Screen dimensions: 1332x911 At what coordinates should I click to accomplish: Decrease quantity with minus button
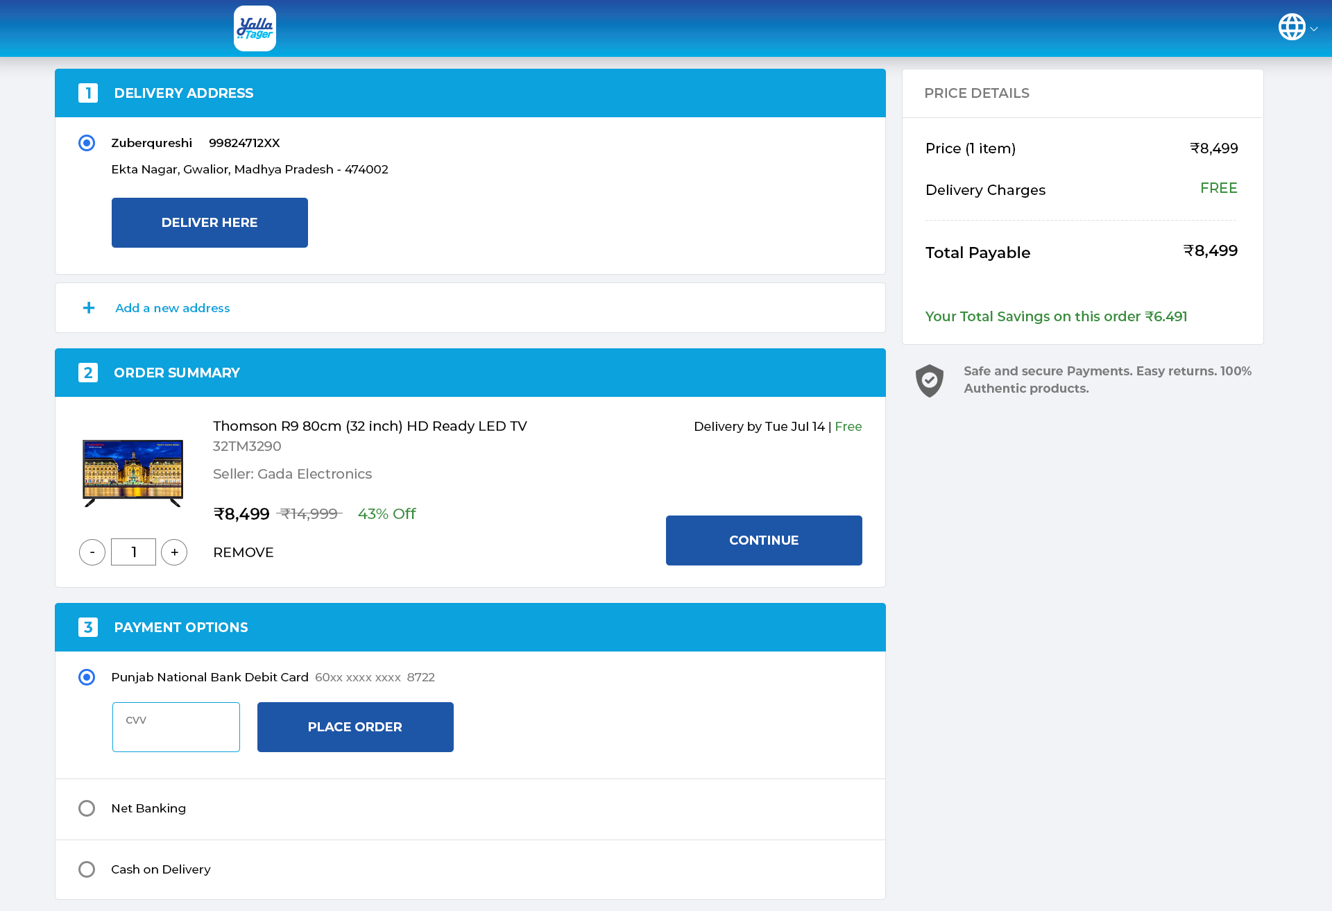[x=92, y=552]
